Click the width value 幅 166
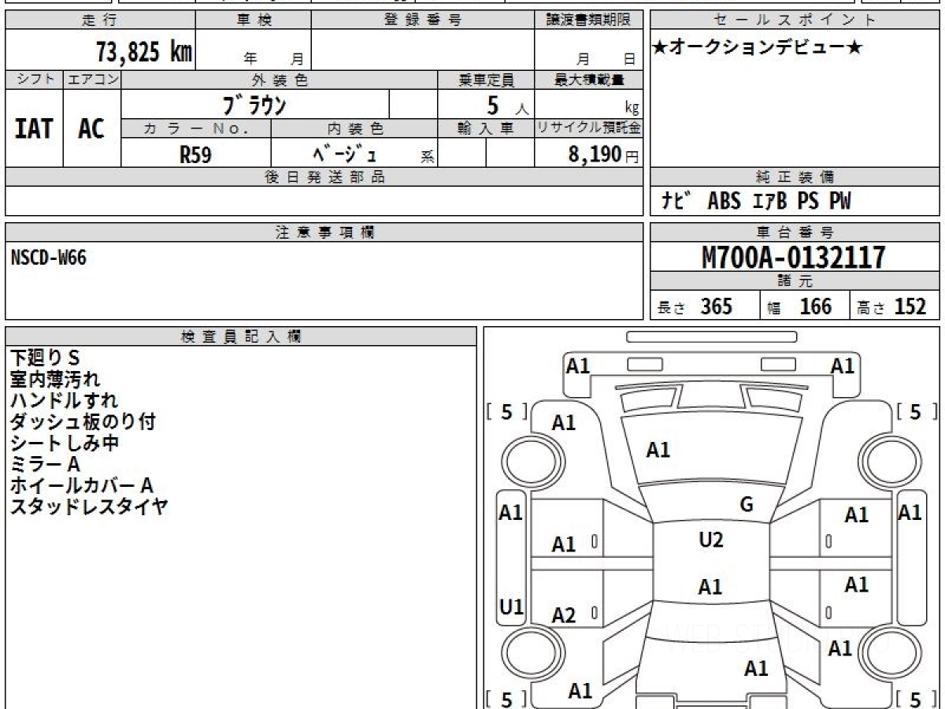The height and width of the screenshot is (709, 945). pos(799,306)
